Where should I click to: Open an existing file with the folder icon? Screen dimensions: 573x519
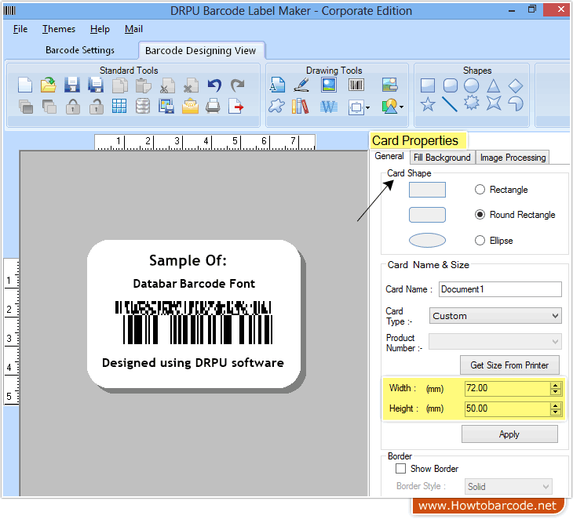48,85
